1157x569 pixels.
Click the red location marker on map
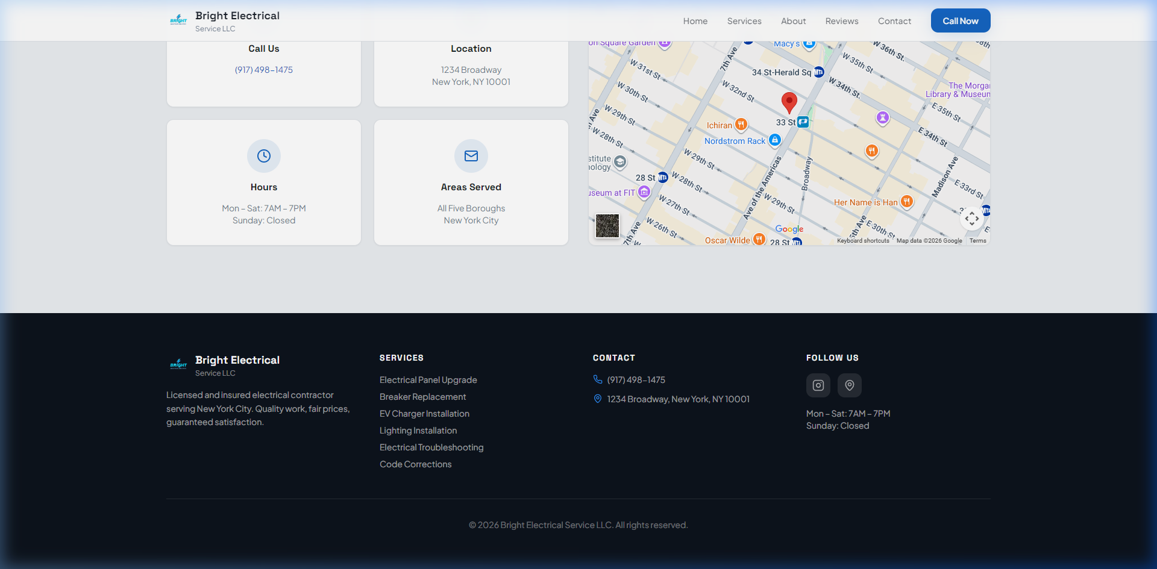click(x=789, y=102)
